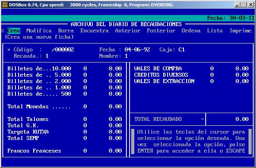Go to the Anterior record
This screenshot has width=256, height=168.
(x=128, y=30)
